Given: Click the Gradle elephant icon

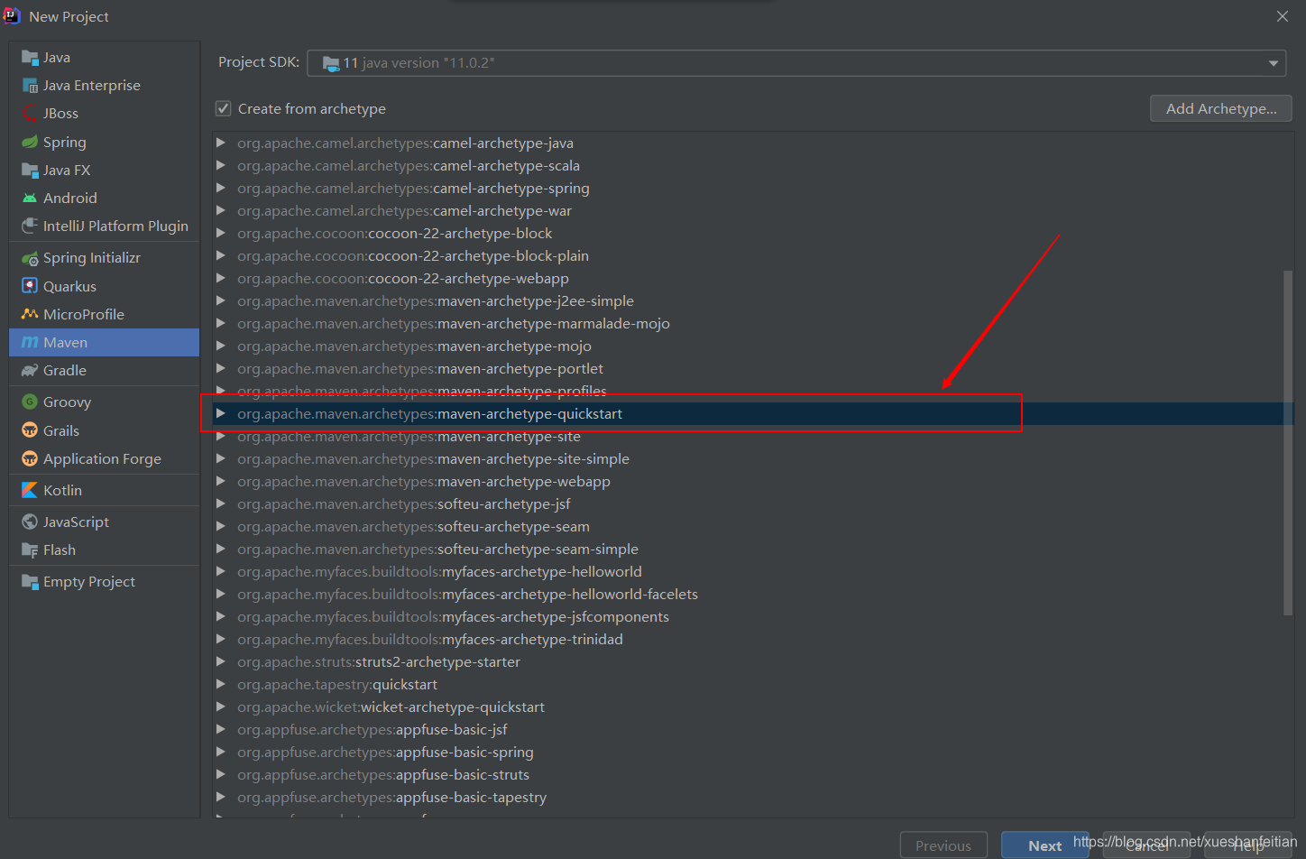Looking at the screenshot, I should pos(30,371).
